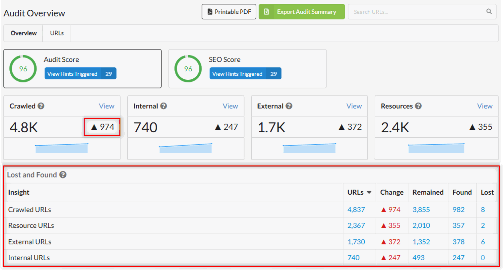Open View Hints Triggered under Audit Score
This screenshot has width=503, height=270.
[x=72, y=74]
